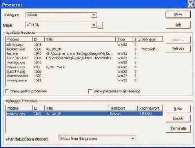Open the 'When debugging is stopped' dropdown
This screenshot has height=148, width=195.
tap(133, 138)
